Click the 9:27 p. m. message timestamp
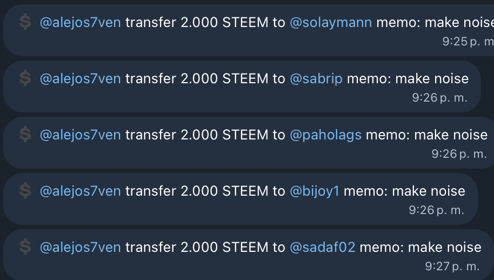Screen dimensions: 494x280 click(452, 266)
